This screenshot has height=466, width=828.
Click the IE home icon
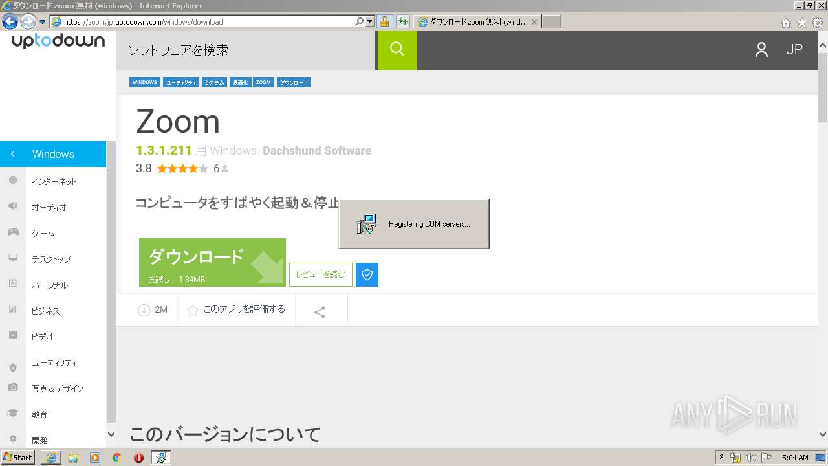(785, 23)
